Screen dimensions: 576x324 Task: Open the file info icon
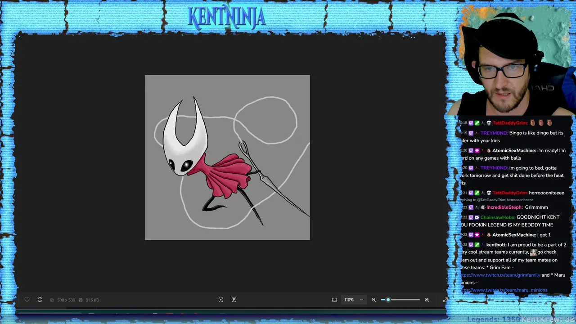tap(40, 300)
